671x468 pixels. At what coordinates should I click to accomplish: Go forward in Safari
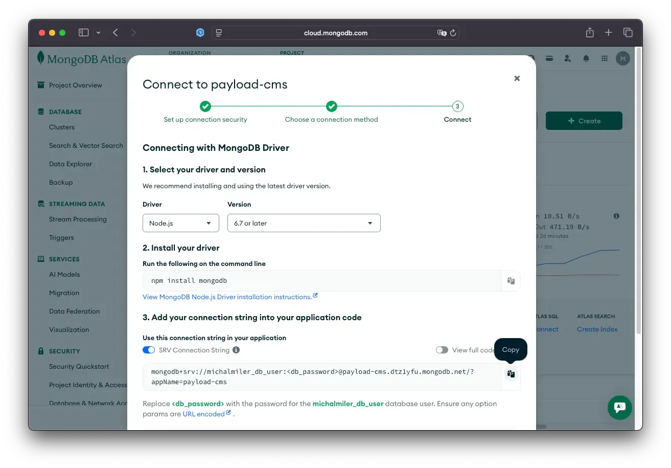point(133,32)
